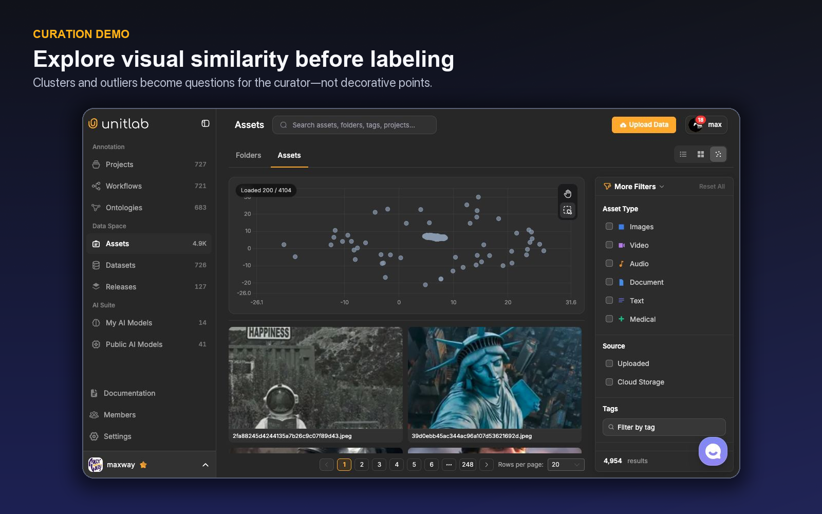Go to the previous page arrow

(327, 465)
